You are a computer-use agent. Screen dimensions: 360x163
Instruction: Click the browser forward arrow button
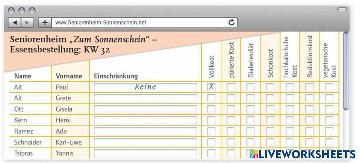pos(26,22)
